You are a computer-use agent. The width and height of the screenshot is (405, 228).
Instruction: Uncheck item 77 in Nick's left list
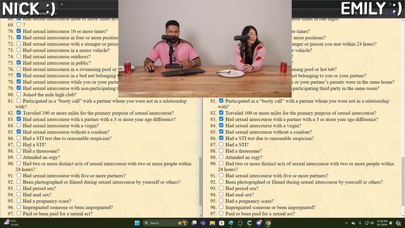(x=18, y=75)
